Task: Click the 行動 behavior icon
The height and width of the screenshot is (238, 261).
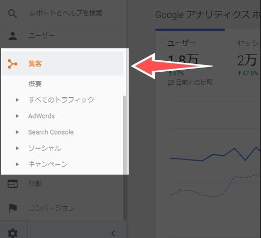Action: point(13,183)
